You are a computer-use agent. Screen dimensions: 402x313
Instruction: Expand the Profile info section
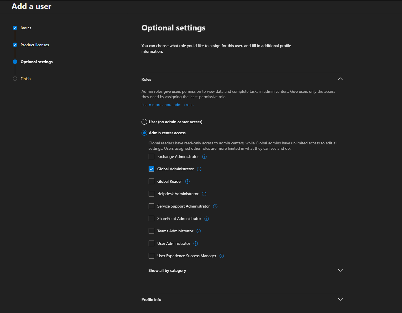coord(340,299)
